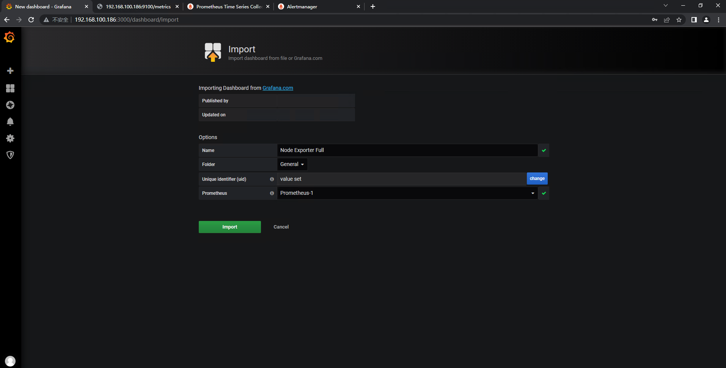
Task: Click the Prometheus info icon
Action: coord(272,193)
